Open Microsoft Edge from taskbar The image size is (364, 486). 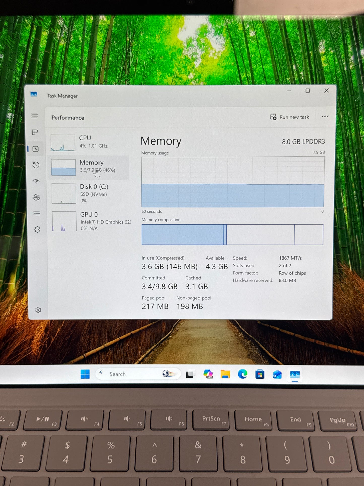(243, 374)
